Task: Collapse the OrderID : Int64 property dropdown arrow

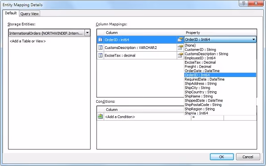Action: pos(253,40)
